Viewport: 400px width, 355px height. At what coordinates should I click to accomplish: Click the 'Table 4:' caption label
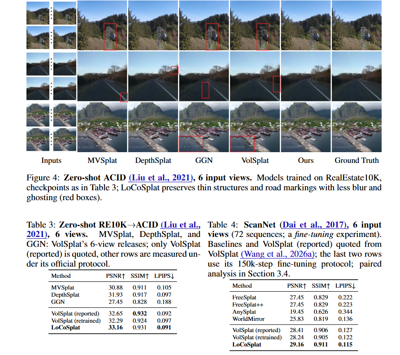click(x=222, y=225)
